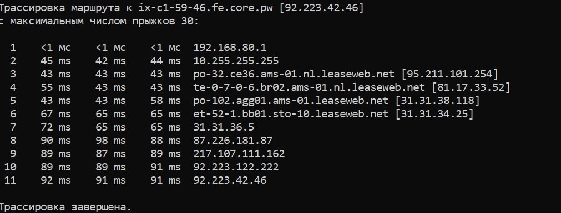Click the maximum hops value 30
561x213 pixels.
pos(188,21)
